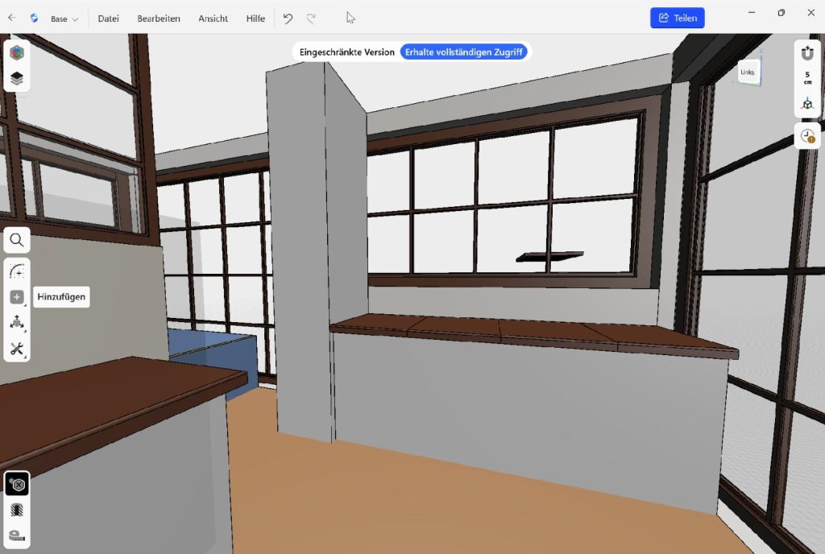The width and height of the screenshot is (825, 554).
Task: Select the sketch arc tool
Action: (x=17, y=271)
